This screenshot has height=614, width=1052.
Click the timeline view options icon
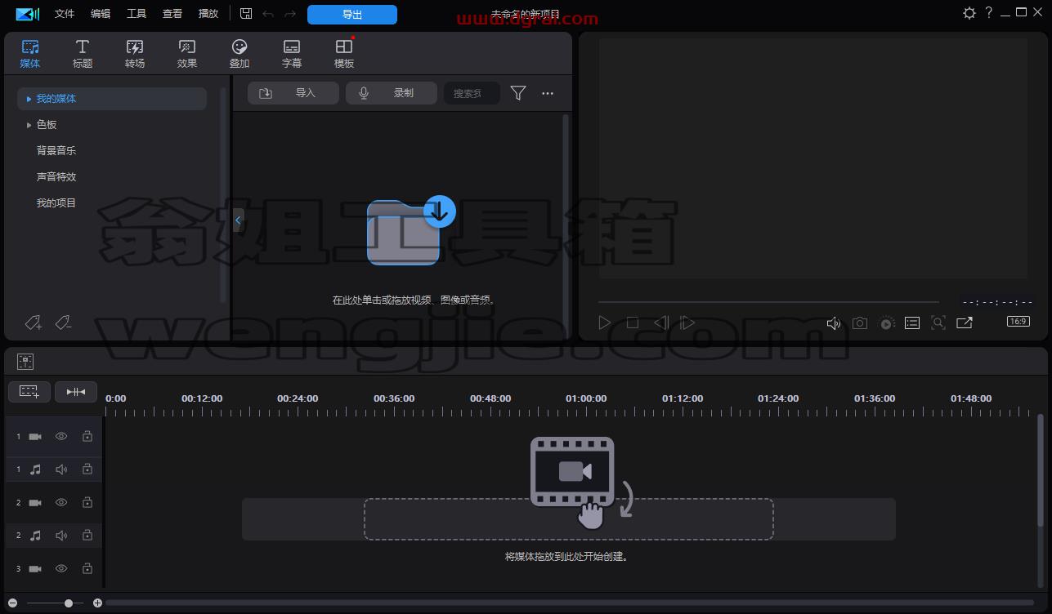coord(25,361)
